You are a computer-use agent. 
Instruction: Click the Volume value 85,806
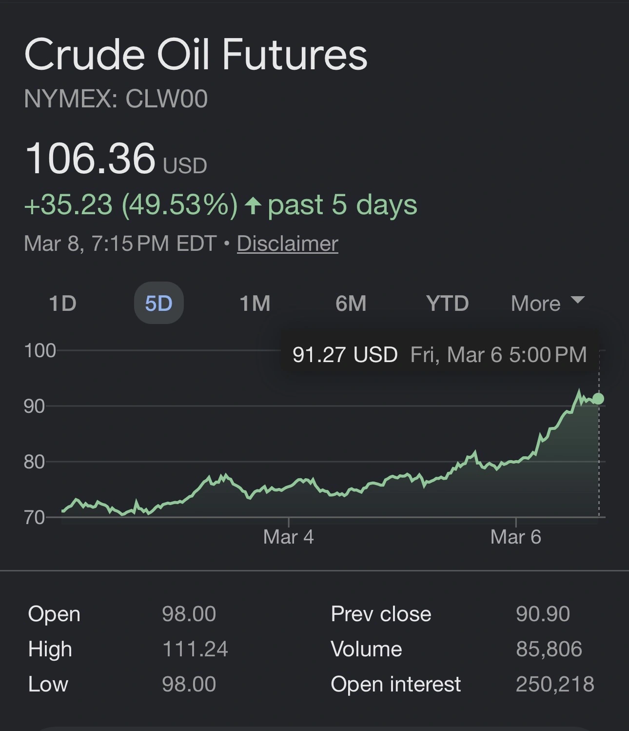coord(549,649)
